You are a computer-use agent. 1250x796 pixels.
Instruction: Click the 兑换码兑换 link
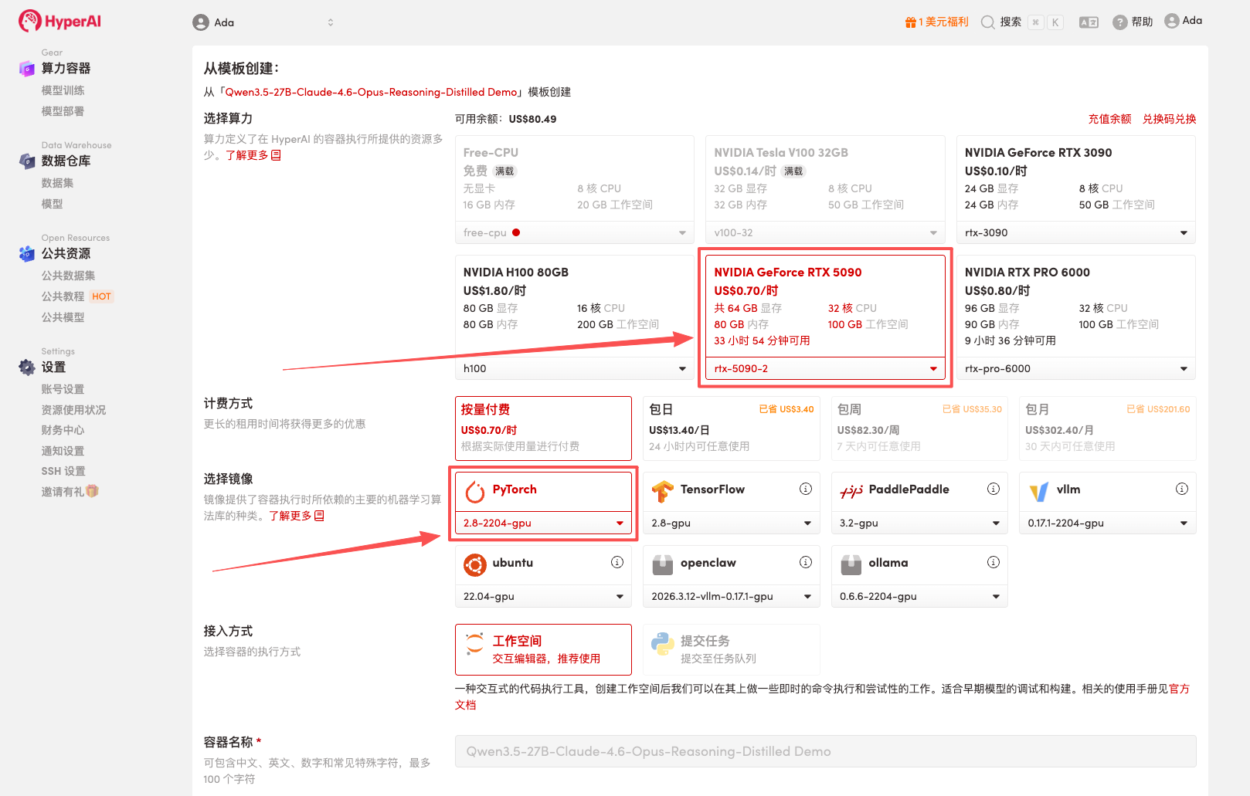pyautogui.click(x=1169, y=119)
